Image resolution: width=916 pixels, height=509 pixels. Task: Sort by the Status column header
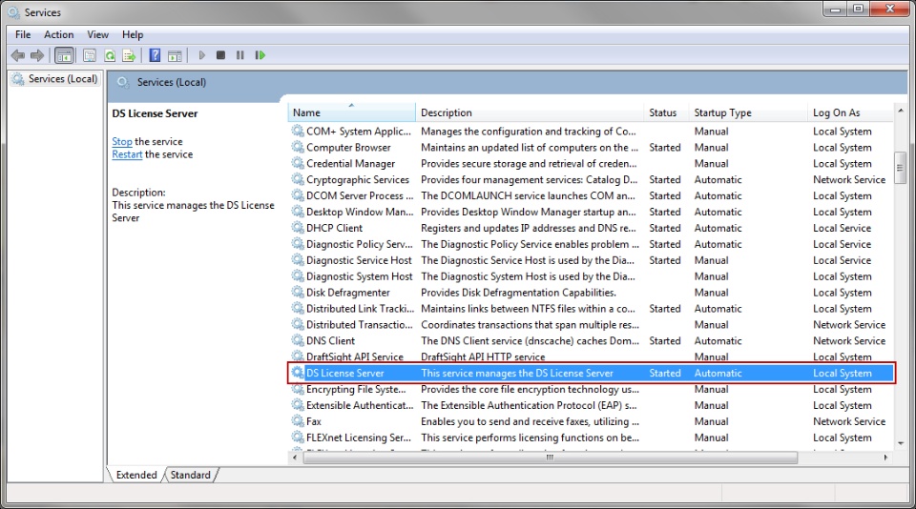pyautogui.click(x=667, y=112)
